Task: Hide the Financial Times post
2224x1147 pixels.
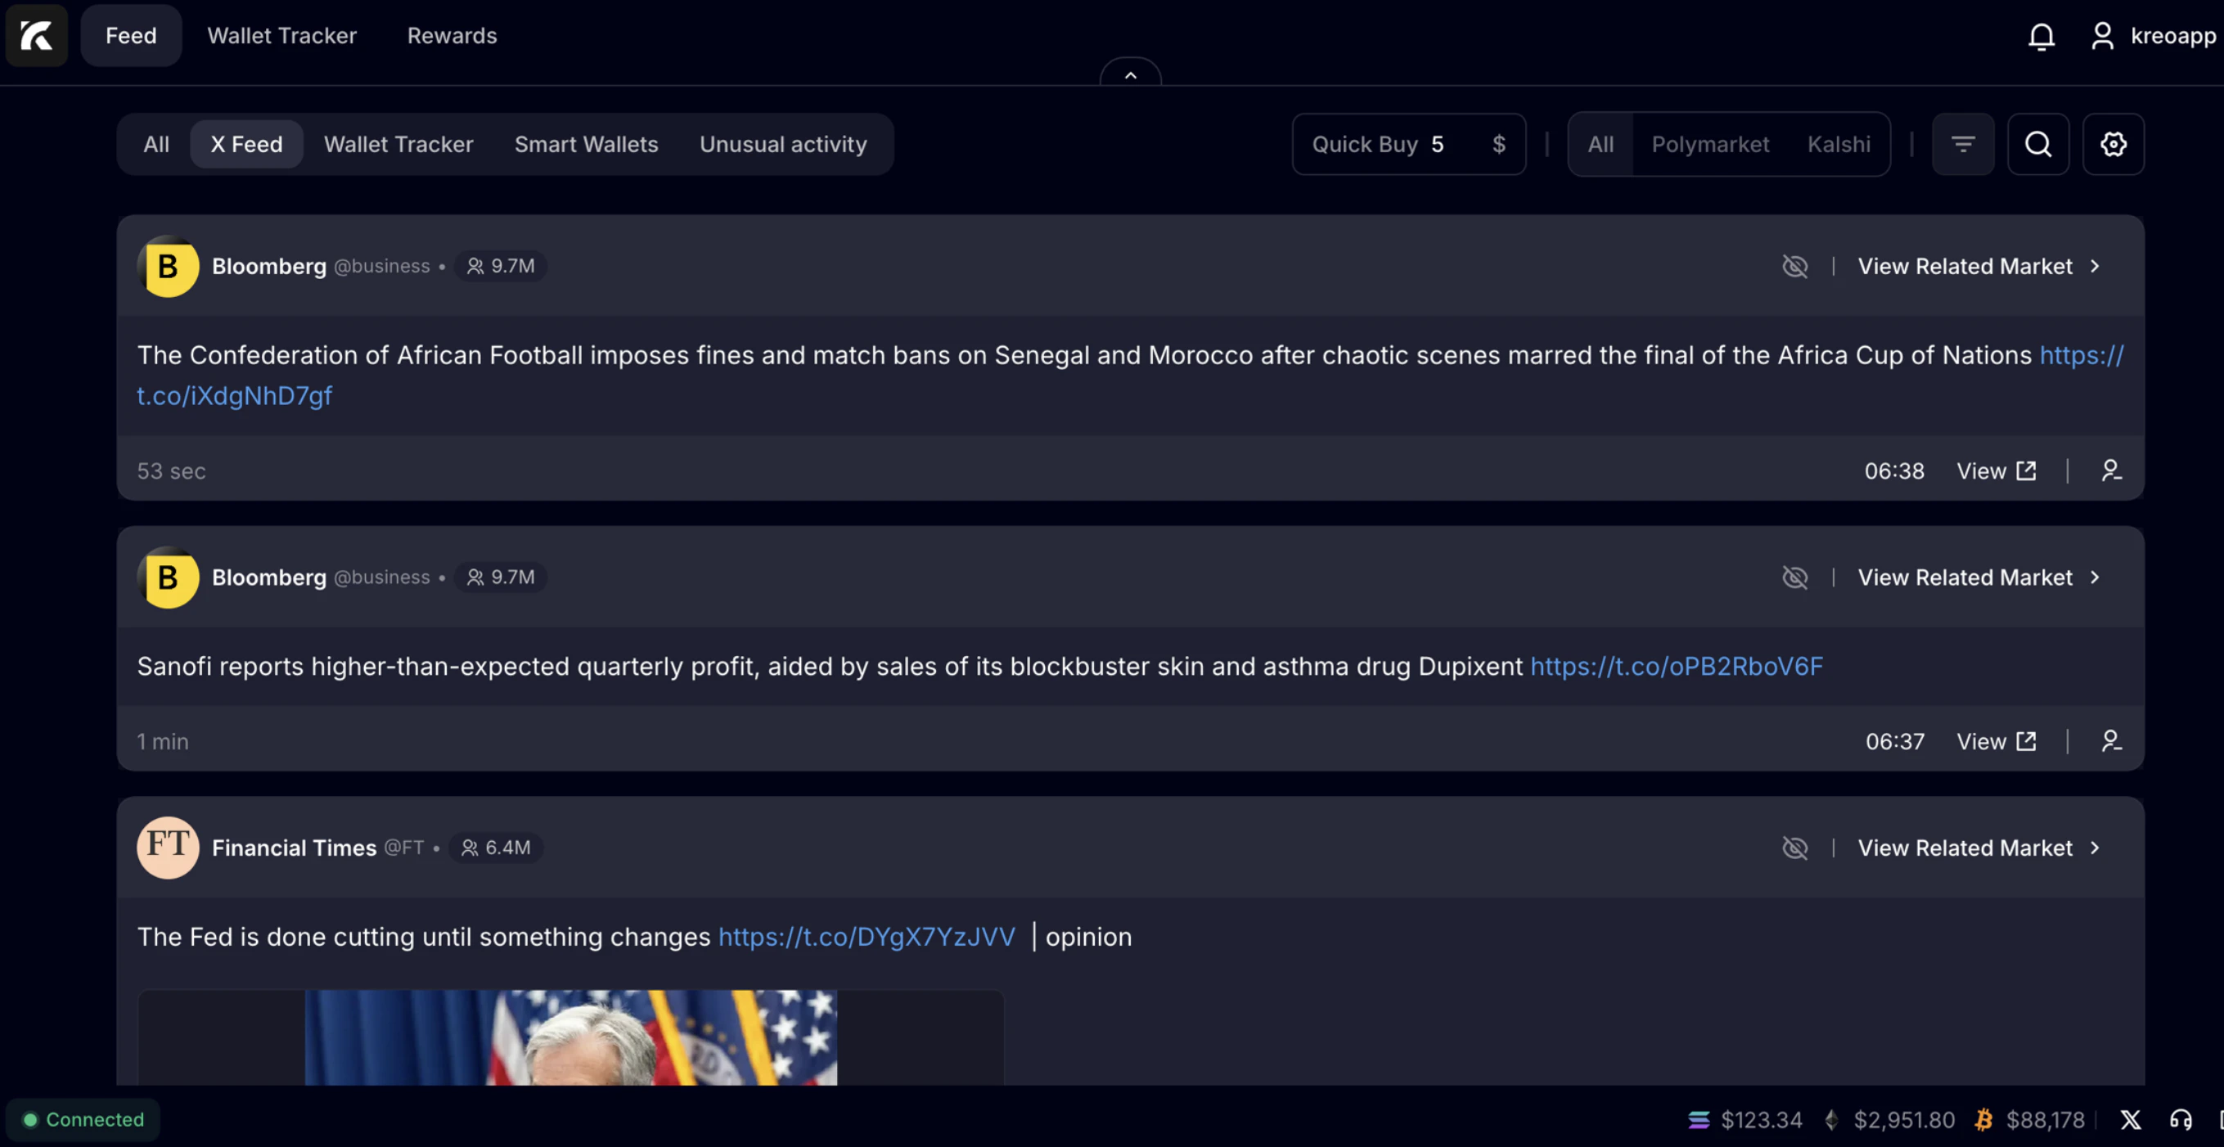Action: pyautogui.click(x=1795, y=848)
